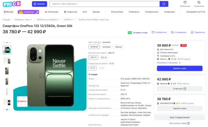
Task: Expand Ещё 3 предложения
Action: 180,117
